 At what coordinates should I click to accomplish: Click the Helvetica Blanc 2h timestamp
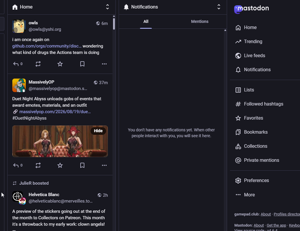pos(105,195)
